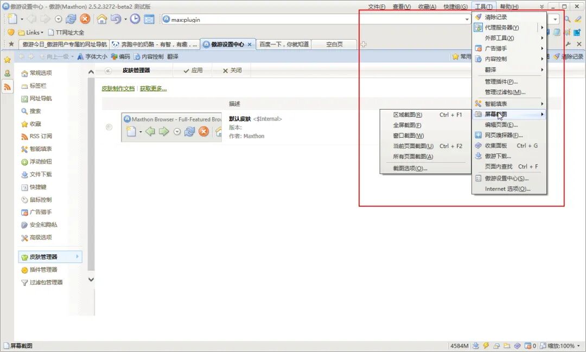This screenshot has width=586, height=352.
Task: Click the lightning icon in status bar
Action: coord(486,345)
